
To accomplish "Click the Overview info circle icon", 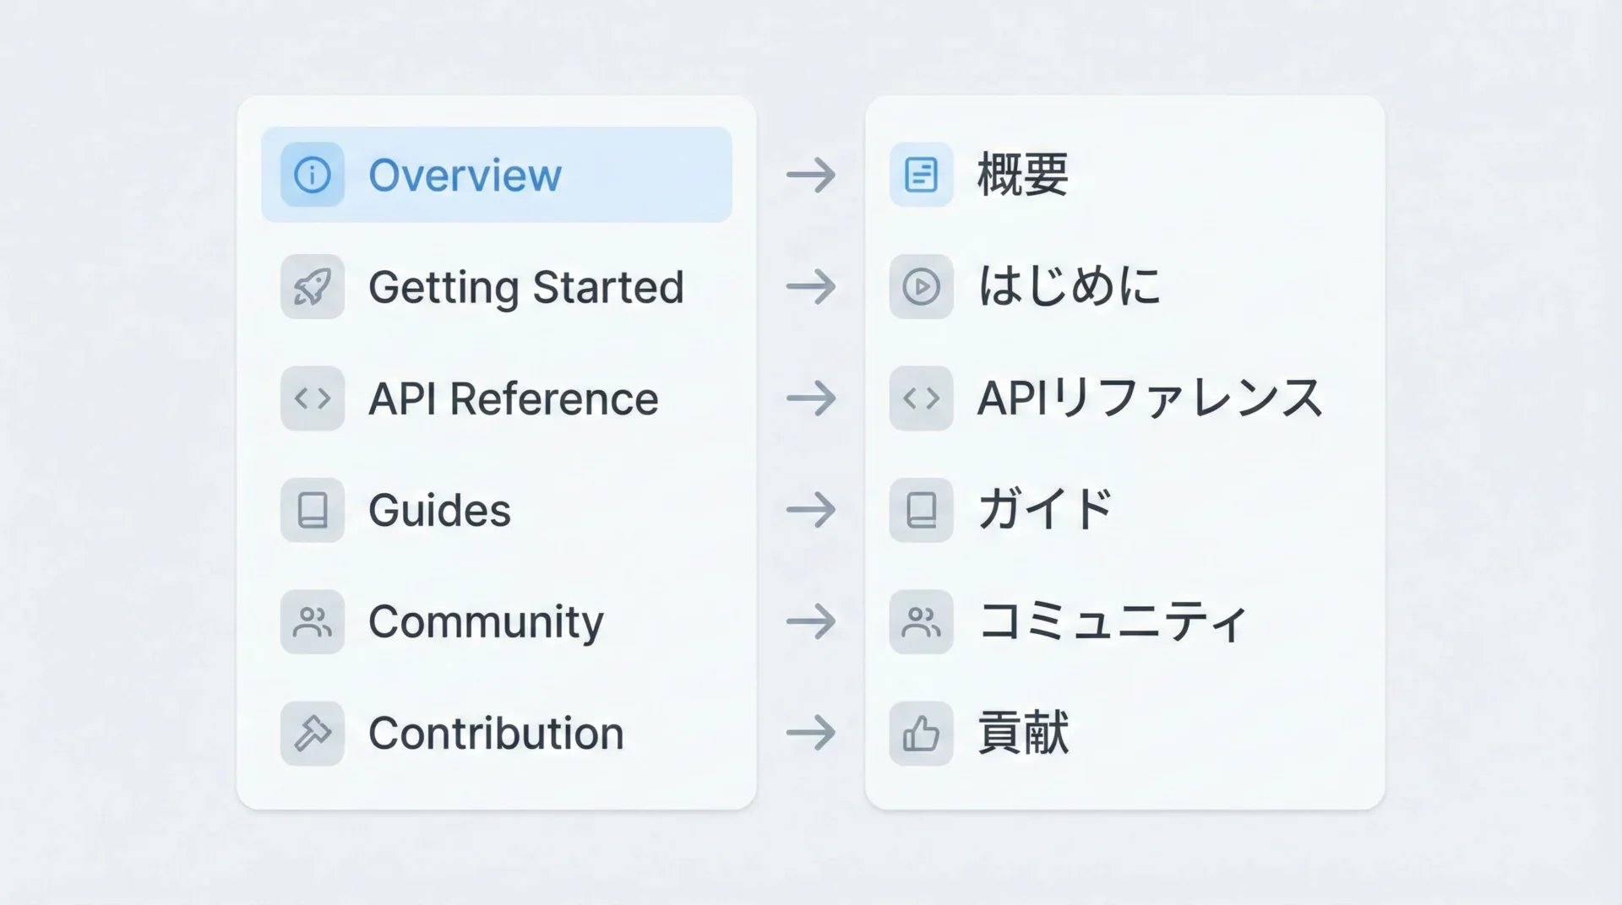I will pos(313,175).
